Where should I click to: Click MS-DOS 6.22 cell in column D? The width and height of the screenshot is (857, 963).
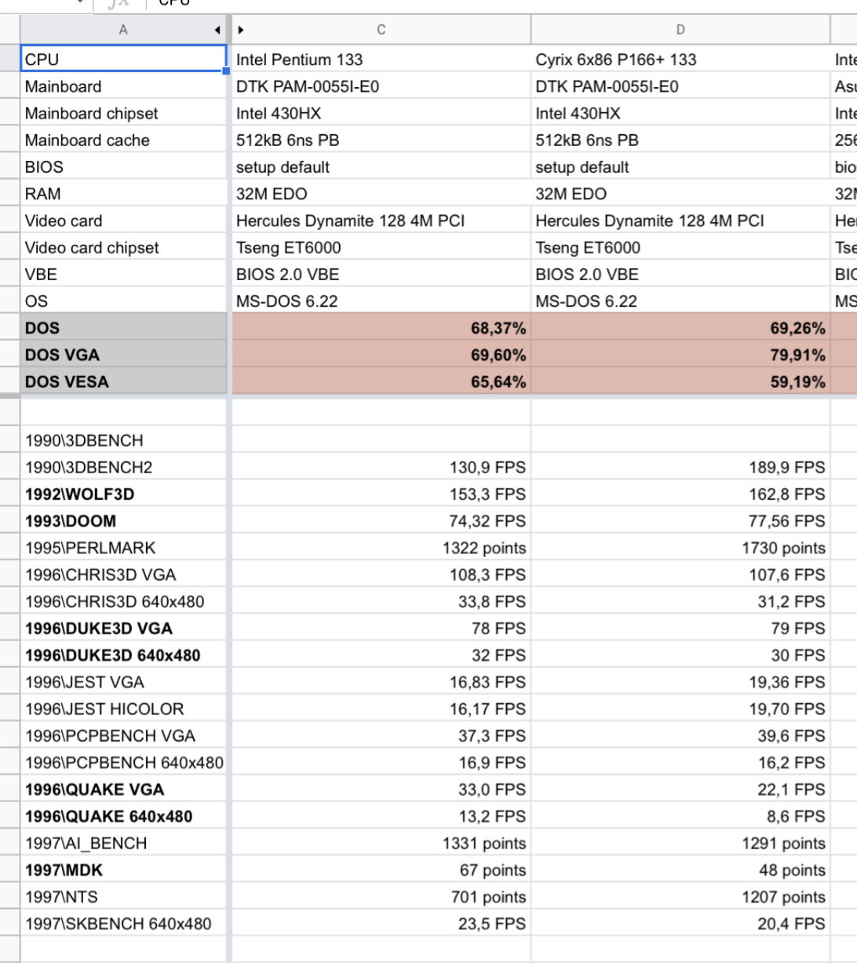(x=680, y=301)
